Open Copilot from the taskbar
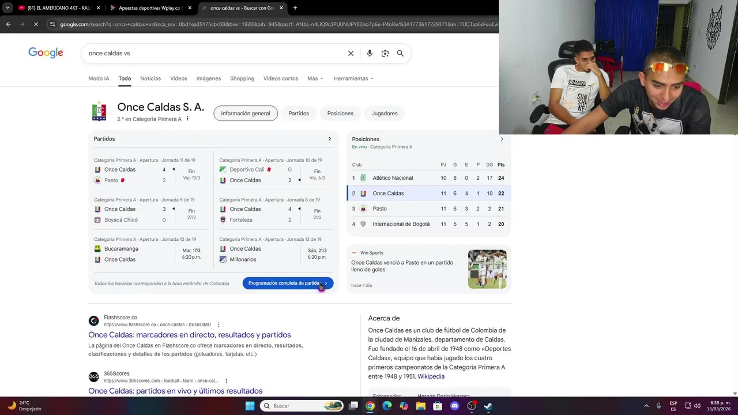This screenshot has width=738, height=415. coord(404,406)
